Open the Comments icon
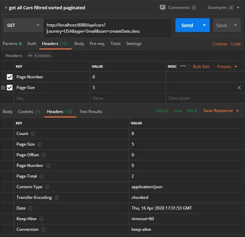Image resolution: width=245 pixels, height=237 pixels. pos(163,8)
